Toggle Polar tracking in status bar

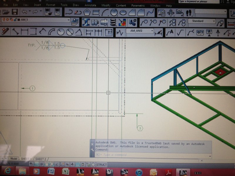coord(41,164)
